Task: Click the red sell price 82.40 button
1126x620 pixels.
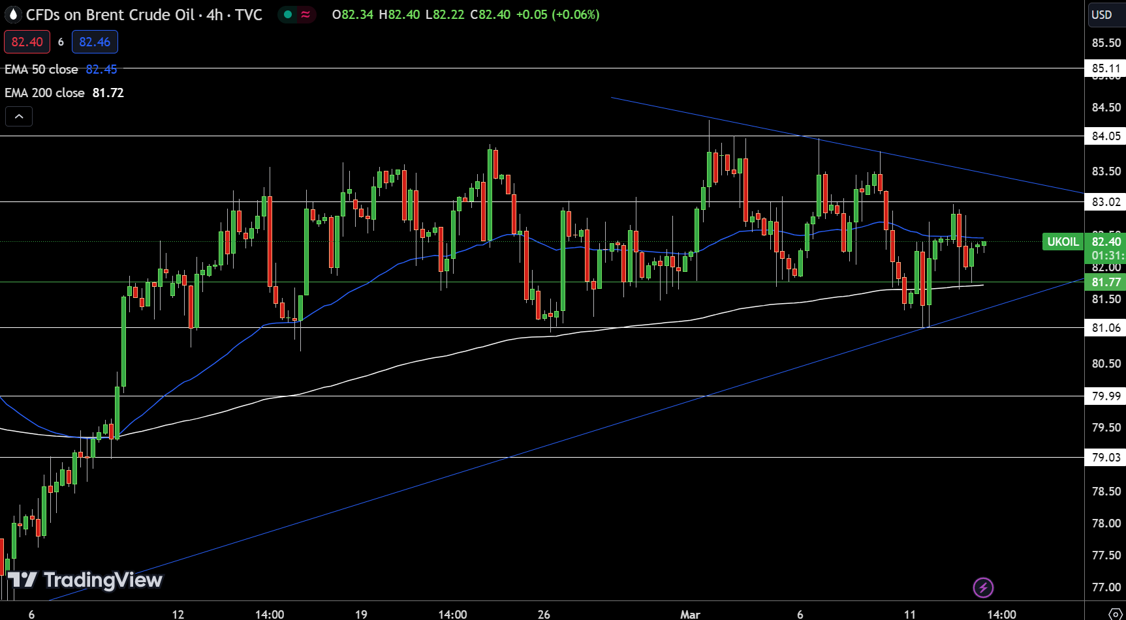Action: click(27, 42)
